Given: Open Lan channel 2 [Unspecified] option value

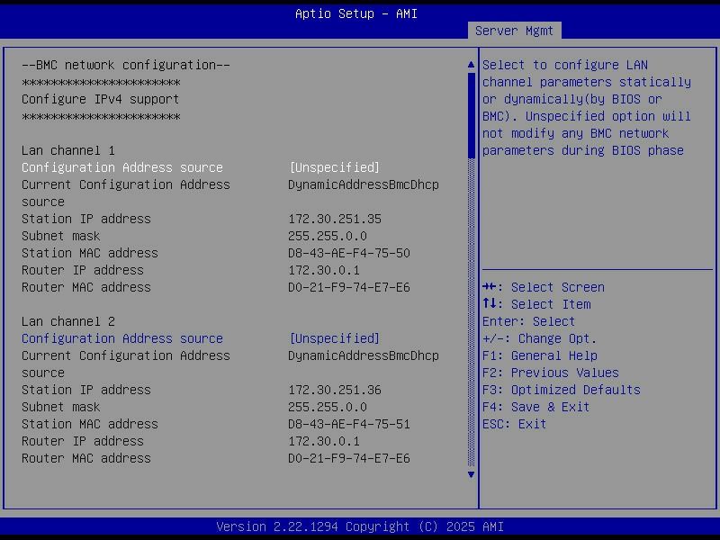Looking at the screenshot, I should pos(334,338).
